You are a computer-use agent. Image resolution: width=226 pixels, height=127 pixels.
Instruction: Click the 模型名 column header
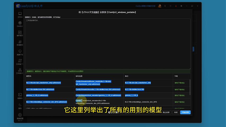(x=29, y=76)
